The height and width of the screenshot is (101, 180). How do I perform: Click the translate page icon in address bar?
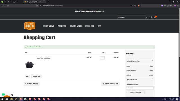point(132,6)
